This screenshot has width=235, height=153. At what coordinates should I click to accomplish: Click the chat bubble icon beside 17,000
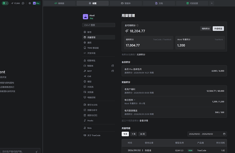23,3
